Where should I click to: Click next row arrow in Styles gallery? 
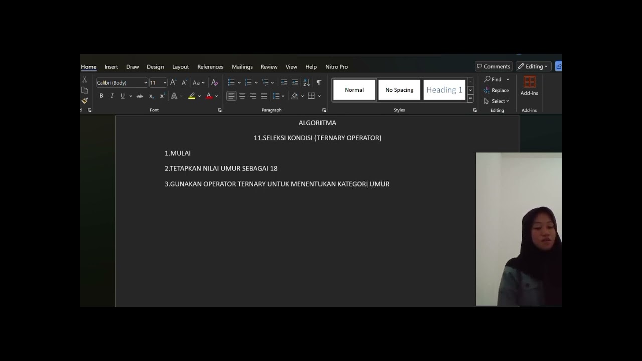[470, 90]
